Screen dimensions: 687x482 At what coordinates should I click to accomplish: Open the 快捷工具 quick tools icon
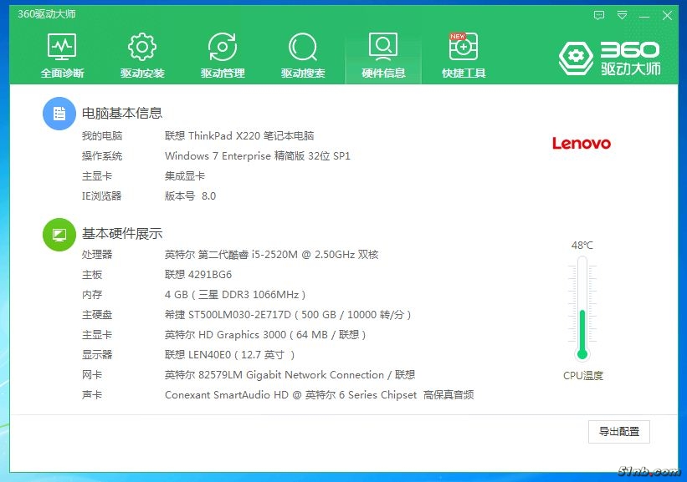[464, 56]
